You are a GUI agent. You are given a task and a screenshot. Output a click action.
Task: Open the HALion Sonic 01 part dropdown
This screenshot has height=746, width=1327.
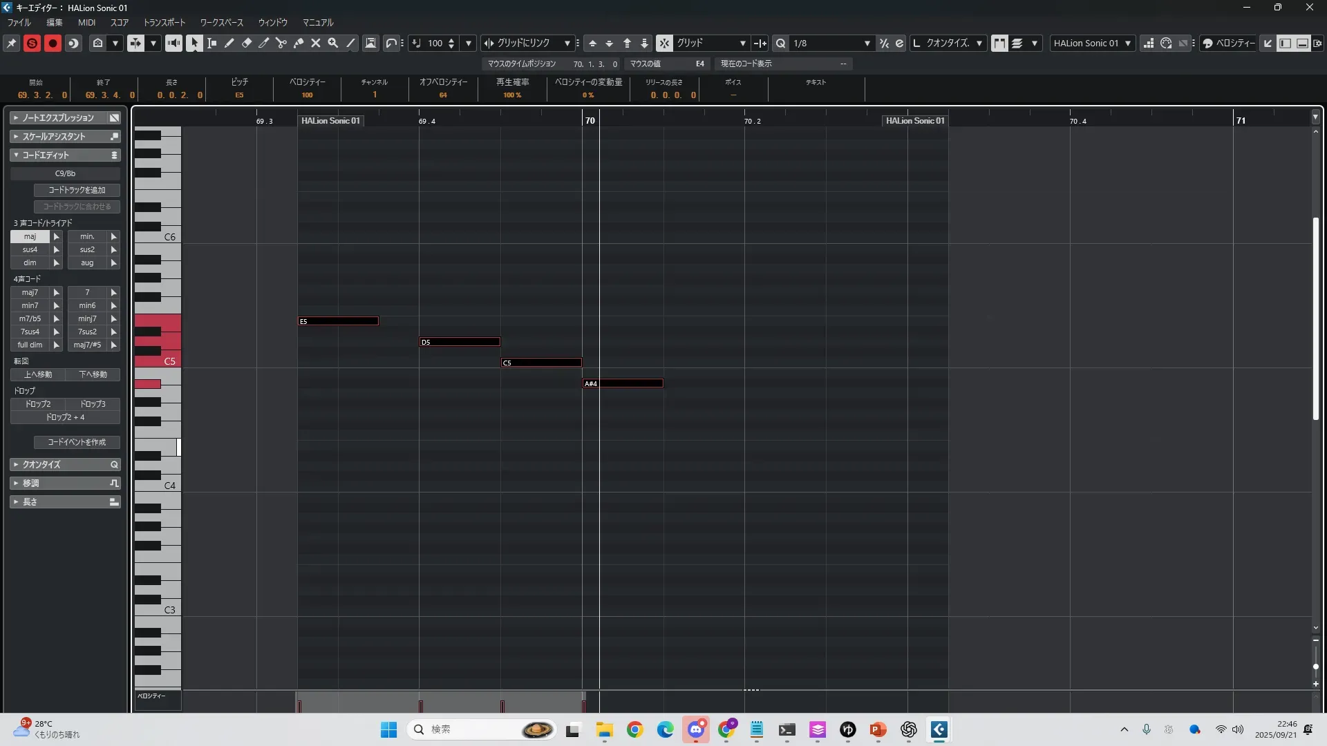click(x=1092, y=43)
